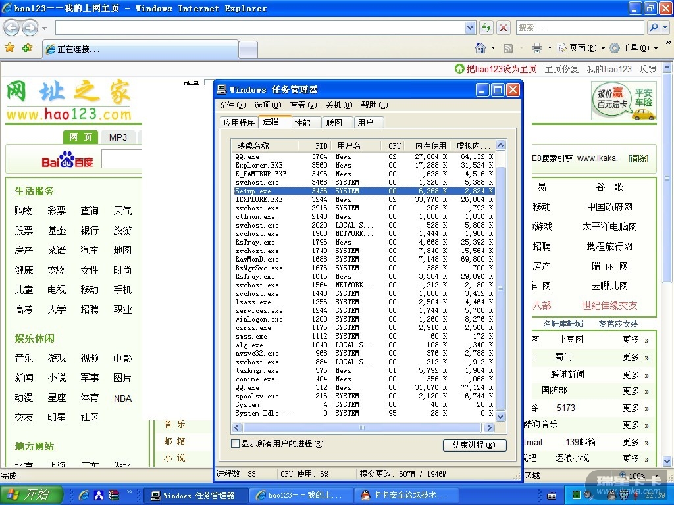Click the IE search box field

[580, 28]
